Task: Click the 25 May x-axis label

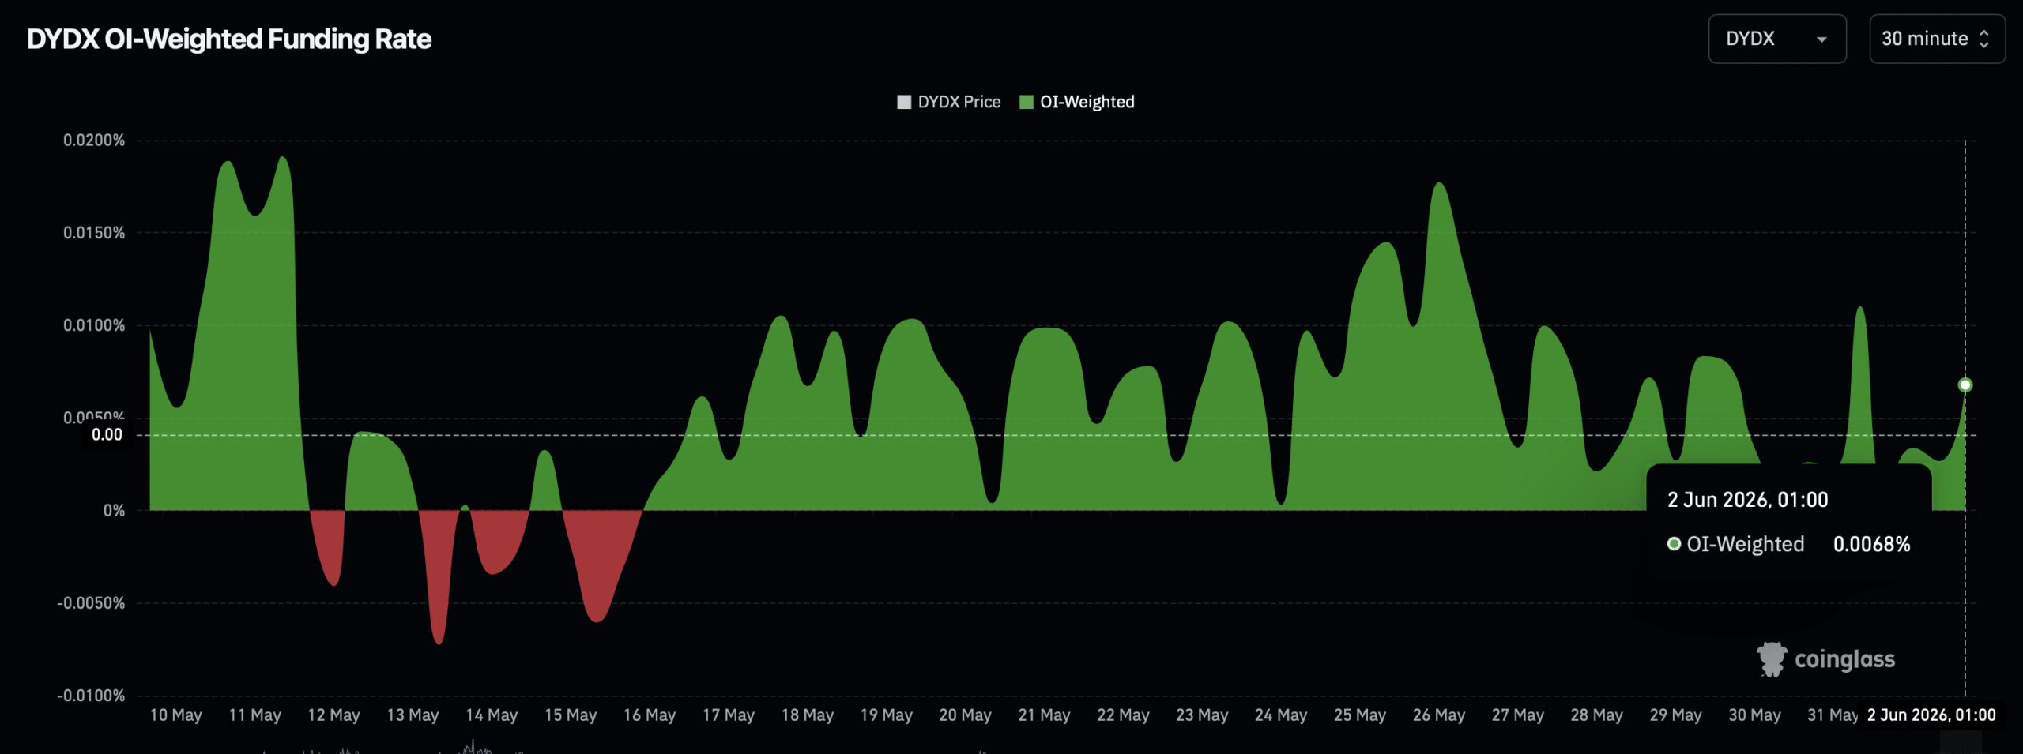Action: [1360, 715]
